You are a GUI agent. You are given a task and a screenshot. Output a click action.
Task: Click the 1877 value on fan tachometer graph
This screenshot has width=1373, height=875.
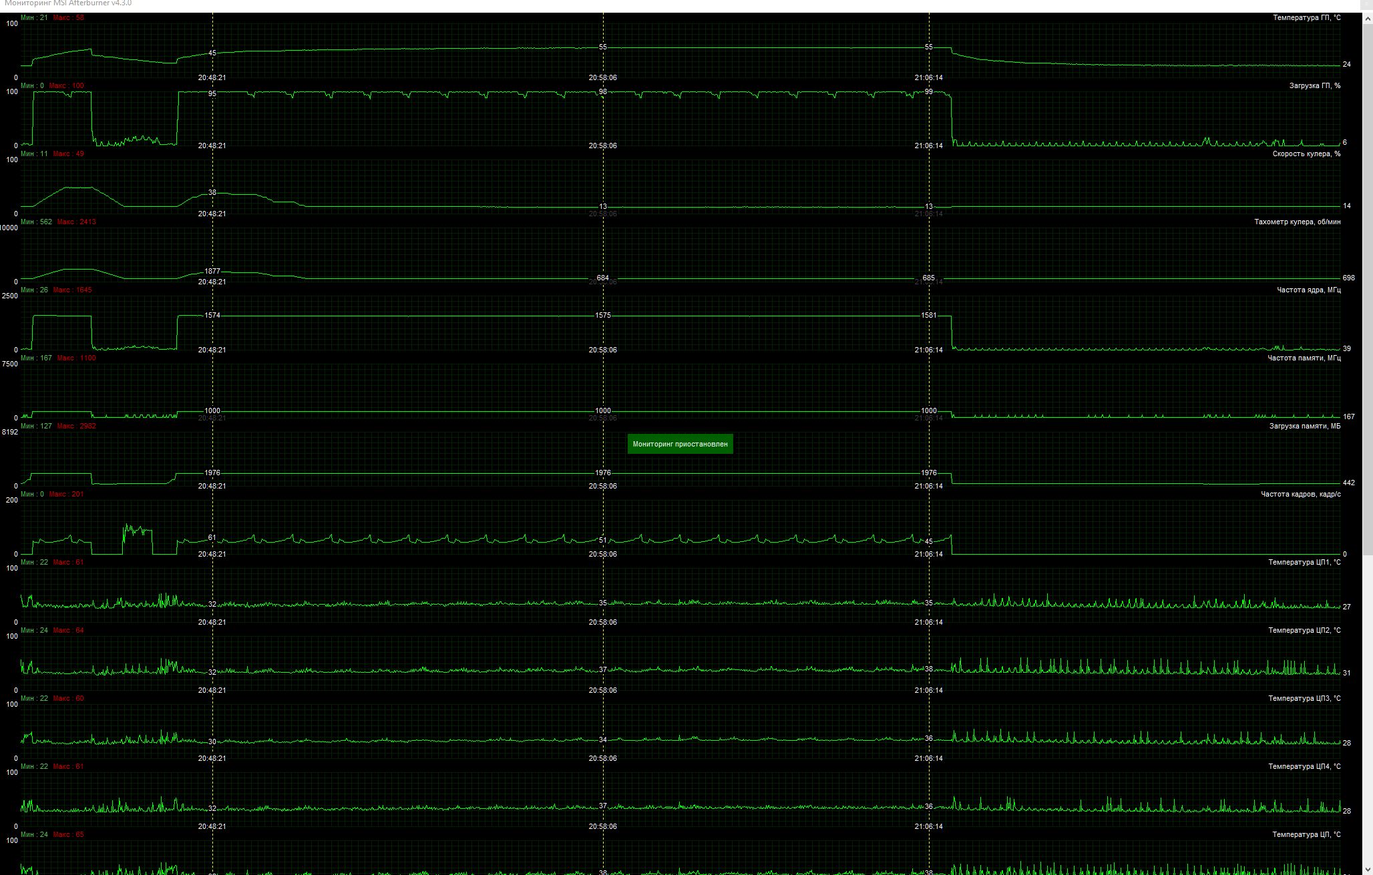[212, 272]
